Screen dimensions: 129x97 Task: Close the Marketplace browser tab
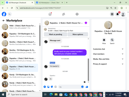tap(62, 3)
